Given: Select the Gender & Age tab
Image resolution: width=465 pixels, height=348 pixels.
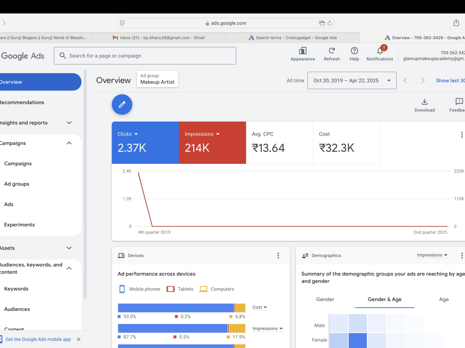Looking at the screenshot, I should tap(385, 299).
